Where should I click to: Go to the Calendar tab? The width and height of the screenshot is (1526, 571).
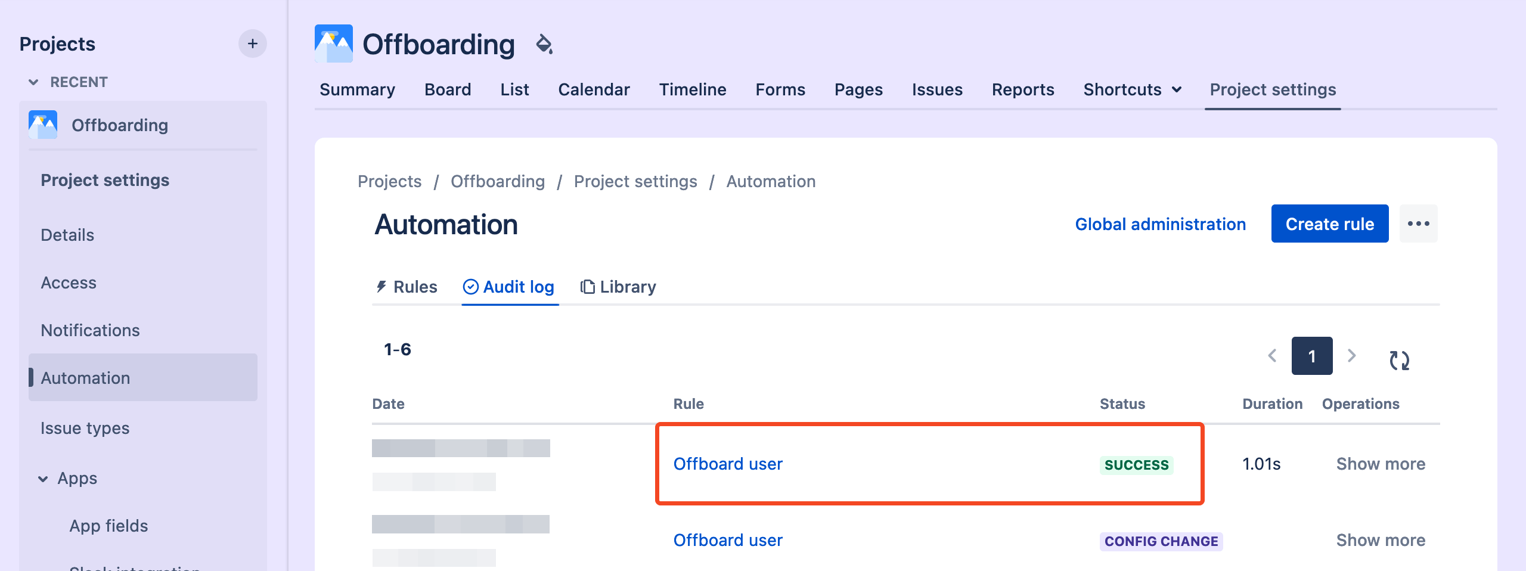(594, 89)
